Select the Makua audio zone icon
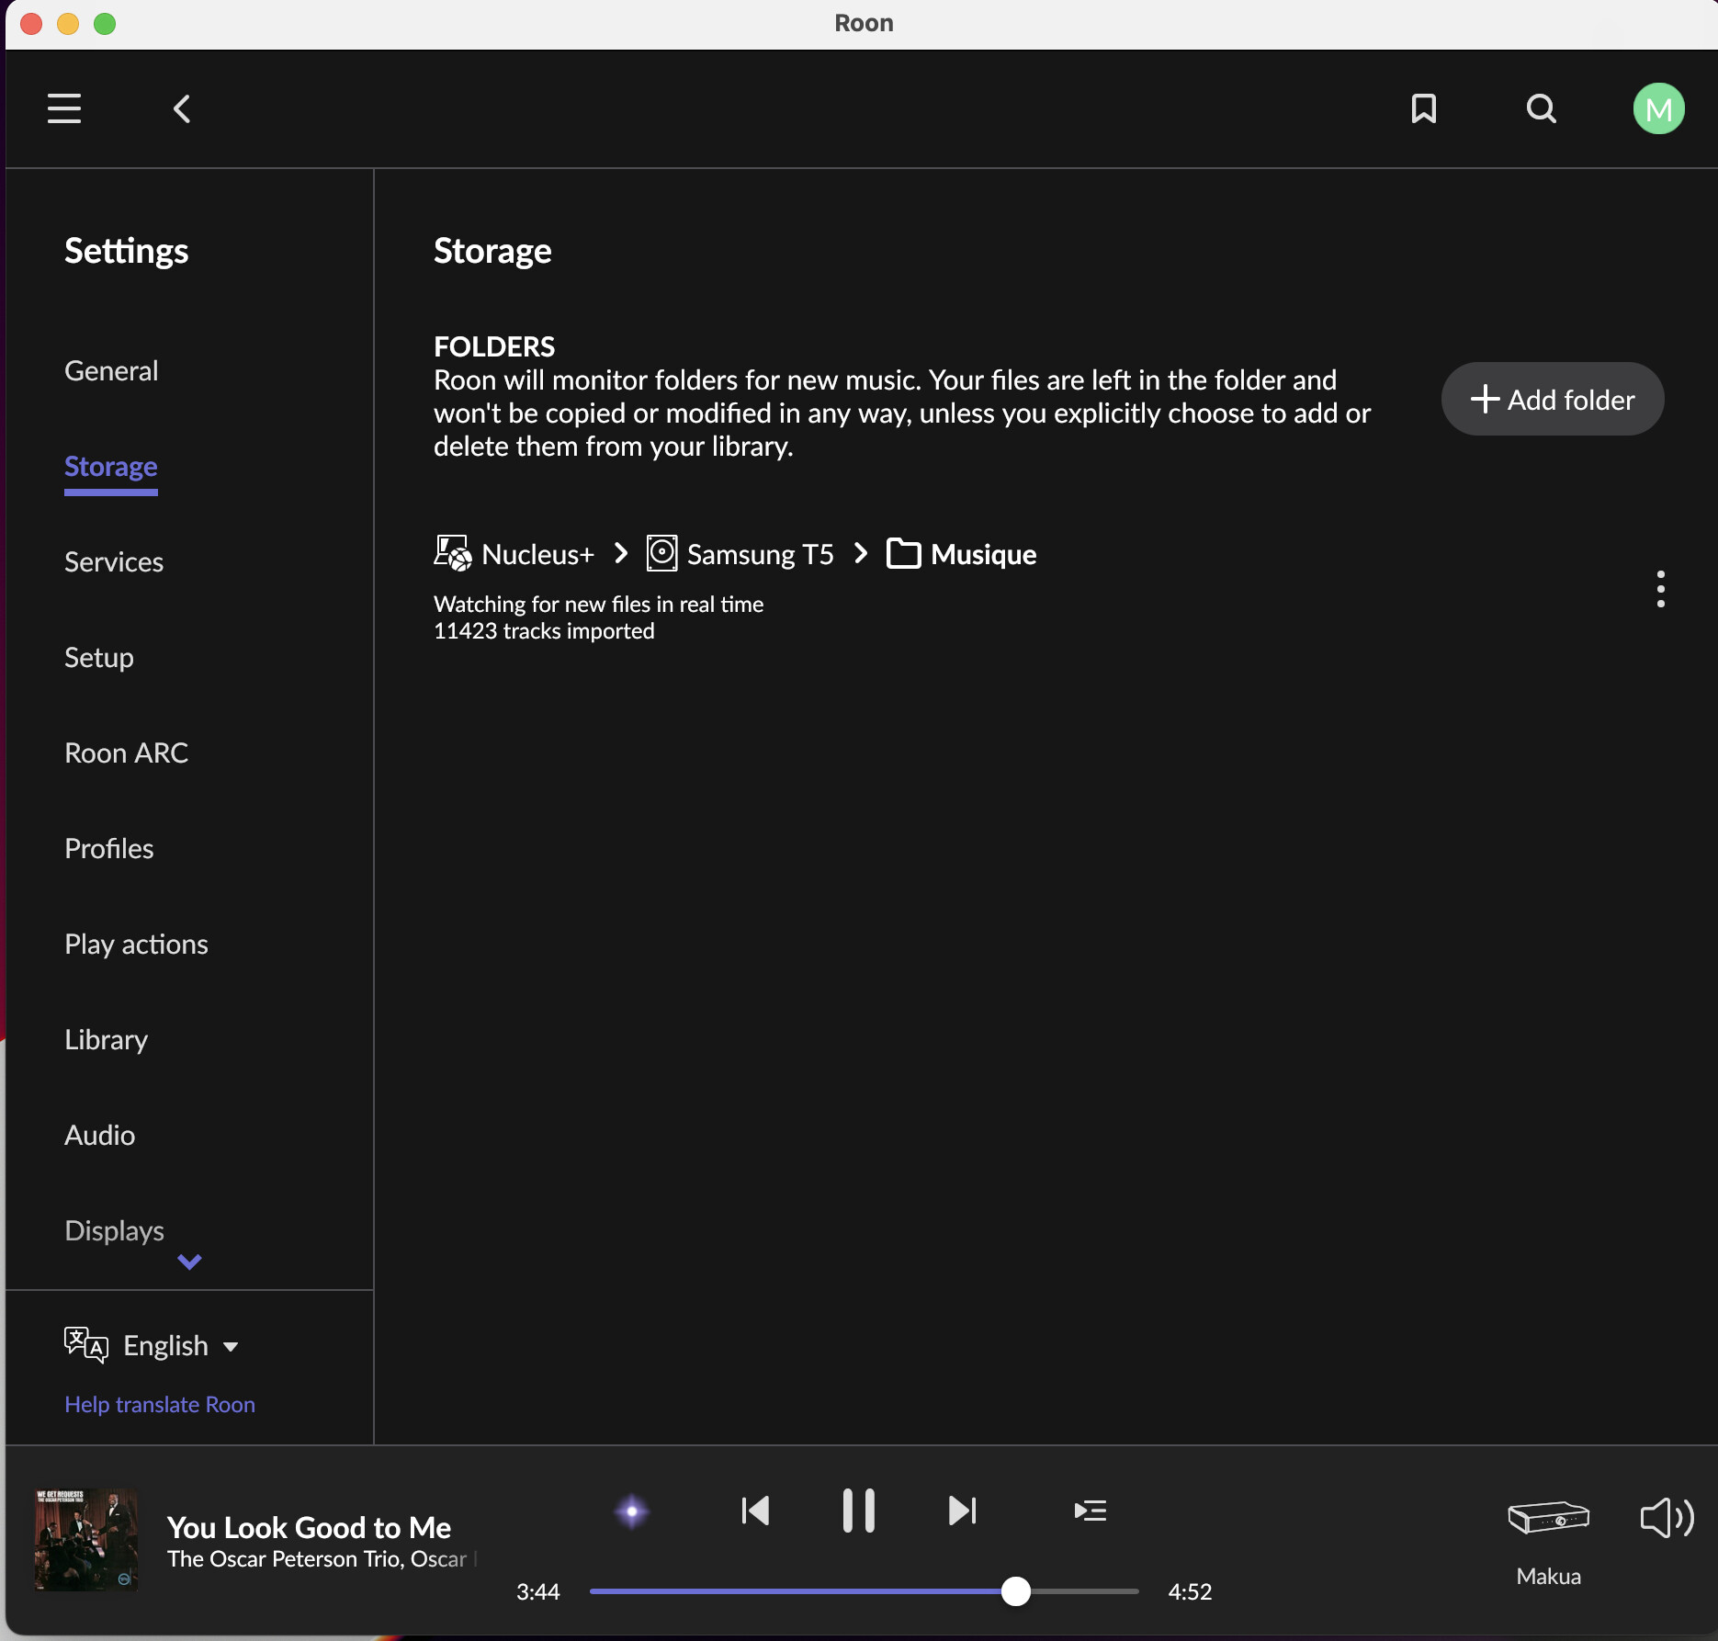 1548,1518
